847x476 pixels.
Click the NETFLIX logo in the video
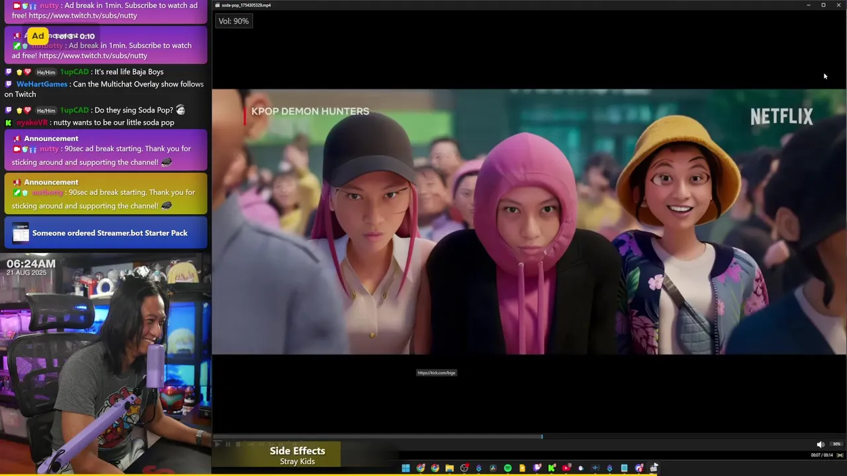tap(781, 117)
